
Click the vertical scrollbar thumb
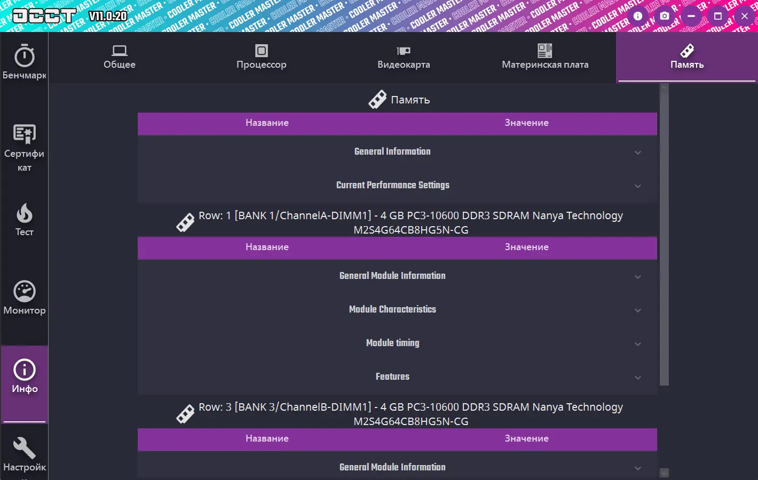tap(664, 238)
